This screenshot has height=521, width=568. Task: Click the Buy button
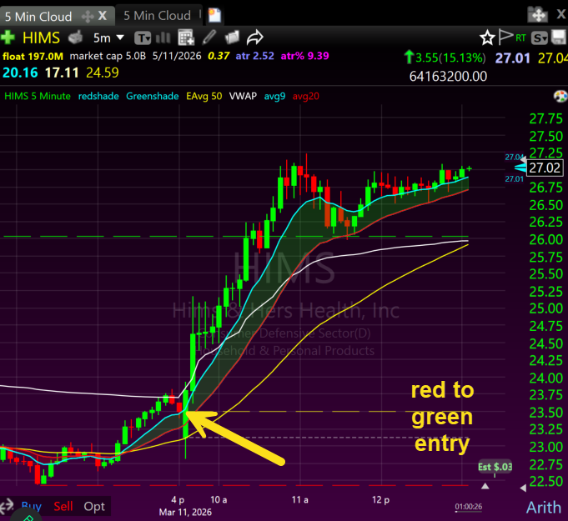32,506
